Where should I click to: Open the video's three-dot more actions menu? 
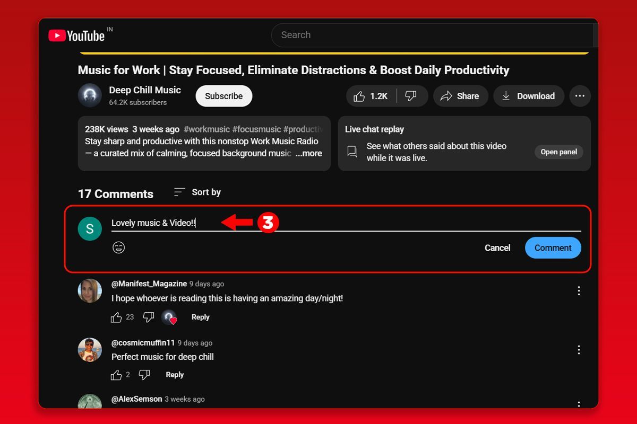click(x=580, y=96)
